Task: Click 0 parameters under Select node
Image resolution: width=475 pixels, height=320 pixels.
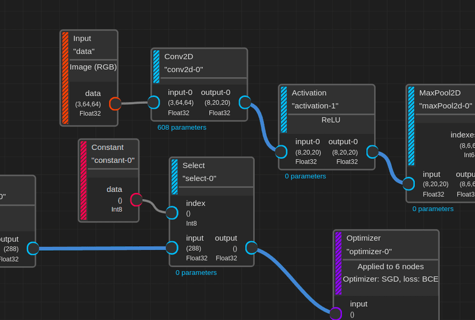Action: (x=196, y=272)
